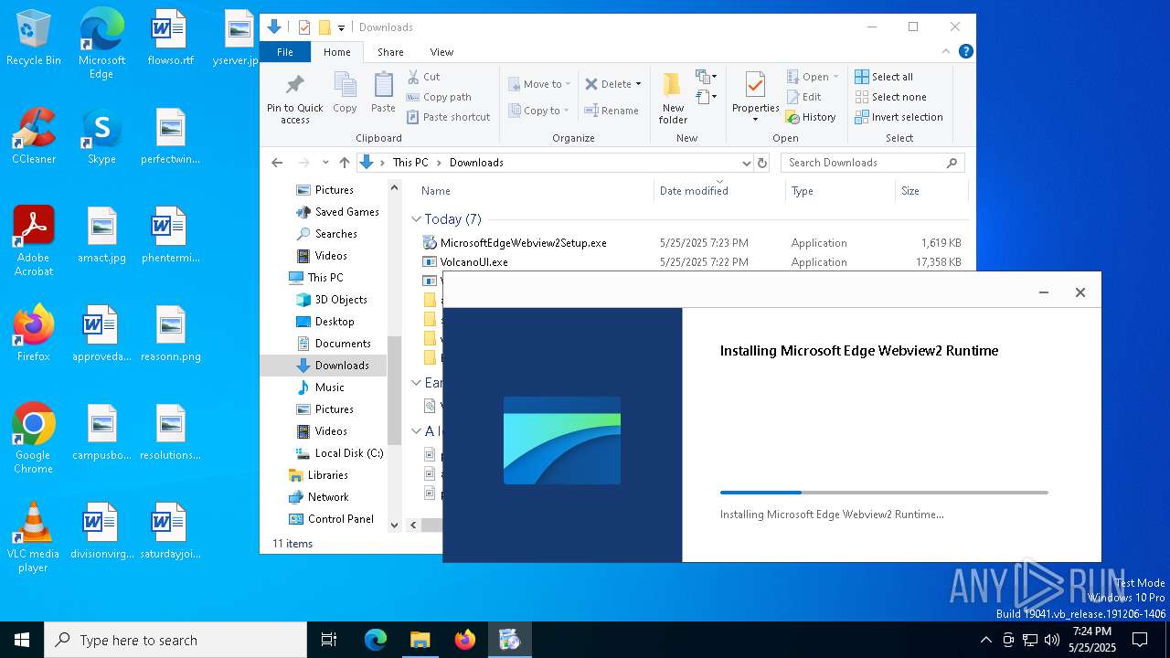Collapse the Today (7) group

[x=417, y=219]
